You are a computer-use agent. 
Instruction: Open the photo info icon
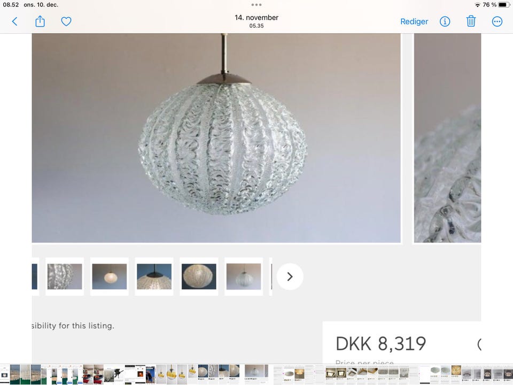445,21
